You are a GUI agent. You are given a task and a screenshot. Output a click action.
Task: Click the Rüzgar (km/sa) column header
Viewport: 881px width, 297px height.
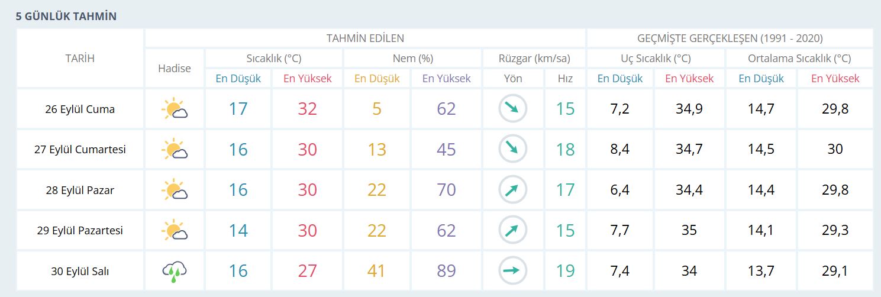[x=534, y=59]
